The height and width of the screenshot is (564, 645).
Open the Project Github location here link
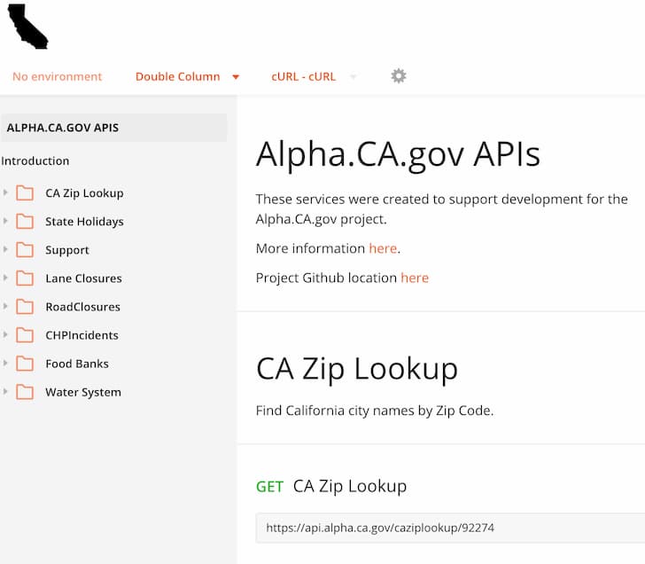[x=415, y=278]
